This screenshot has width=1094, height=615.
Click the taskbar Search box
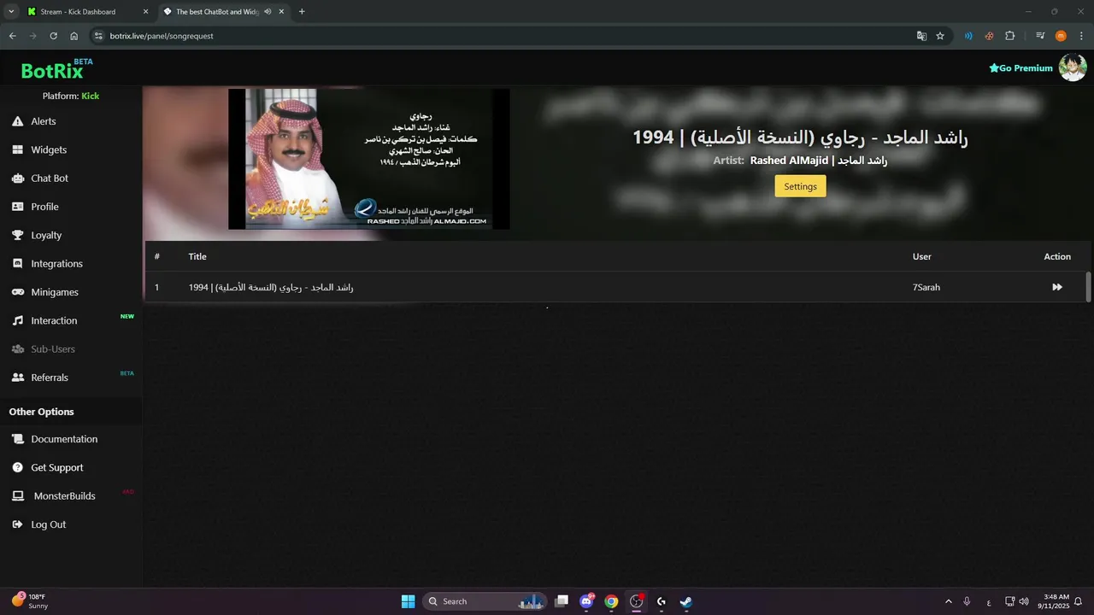485,601
